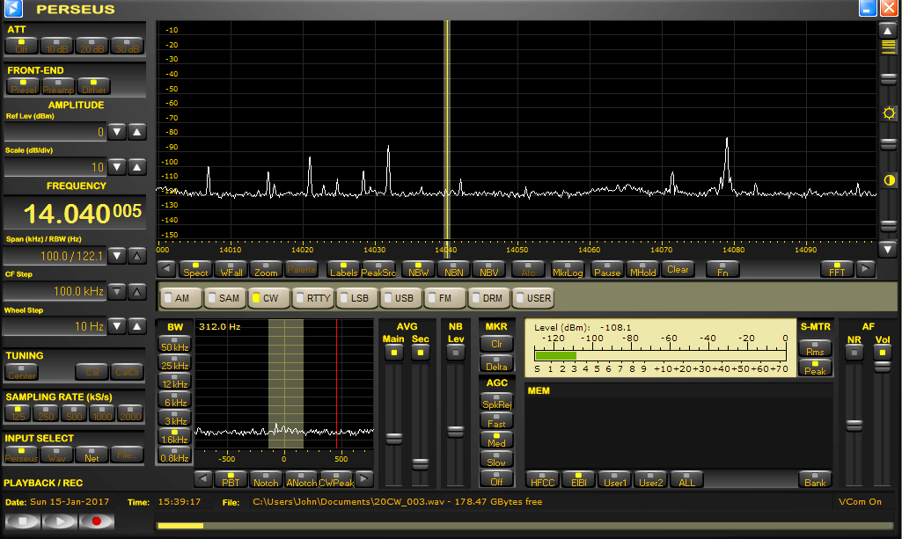Select 2000 kS/s sampling rate

(x=130, y=413)
